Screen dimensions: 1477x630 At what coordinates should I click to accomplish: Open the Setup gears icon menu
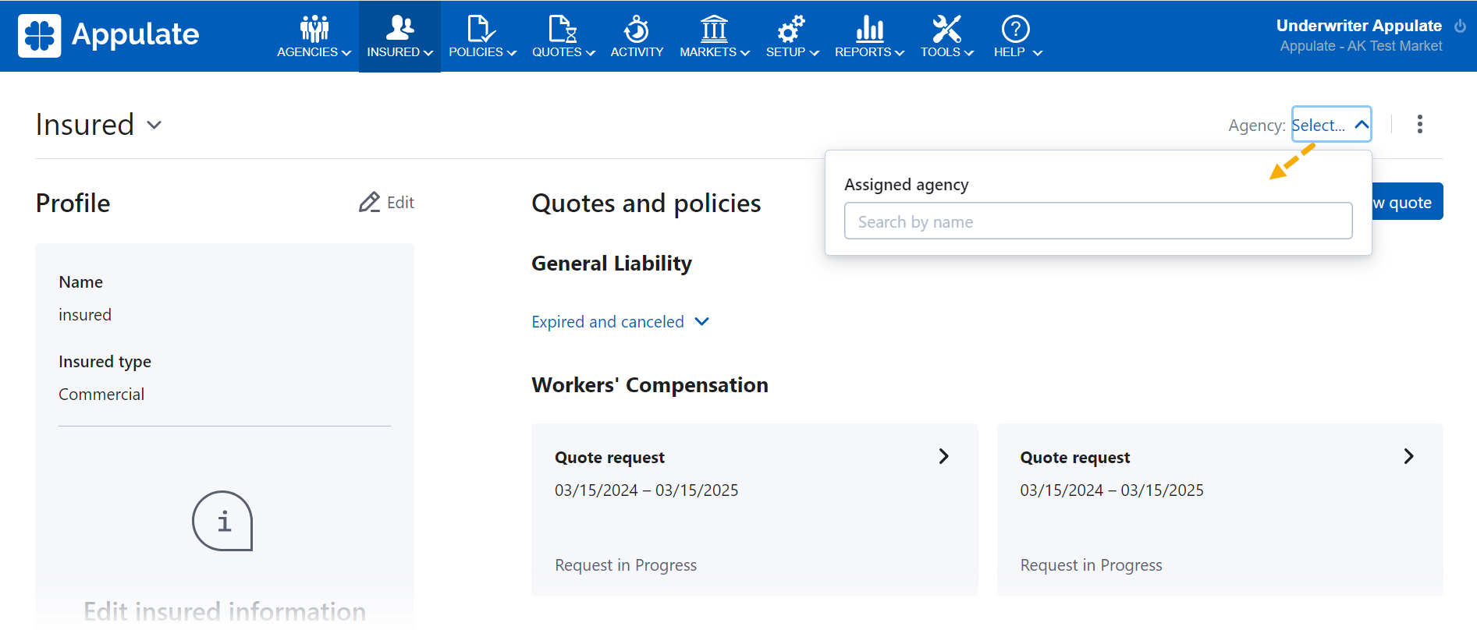click(791, 30)
